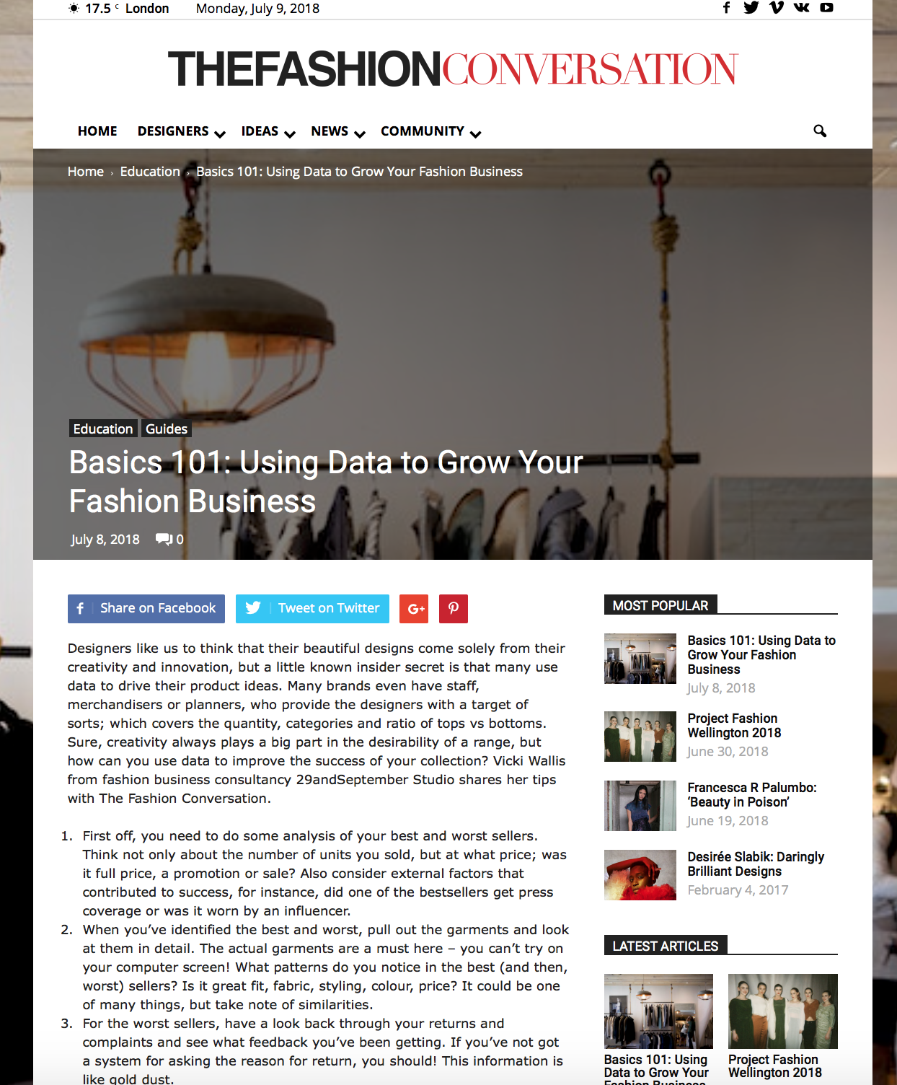Click Basics 101 thumbnail in Latest Articles

click(x=658, y=1011)
